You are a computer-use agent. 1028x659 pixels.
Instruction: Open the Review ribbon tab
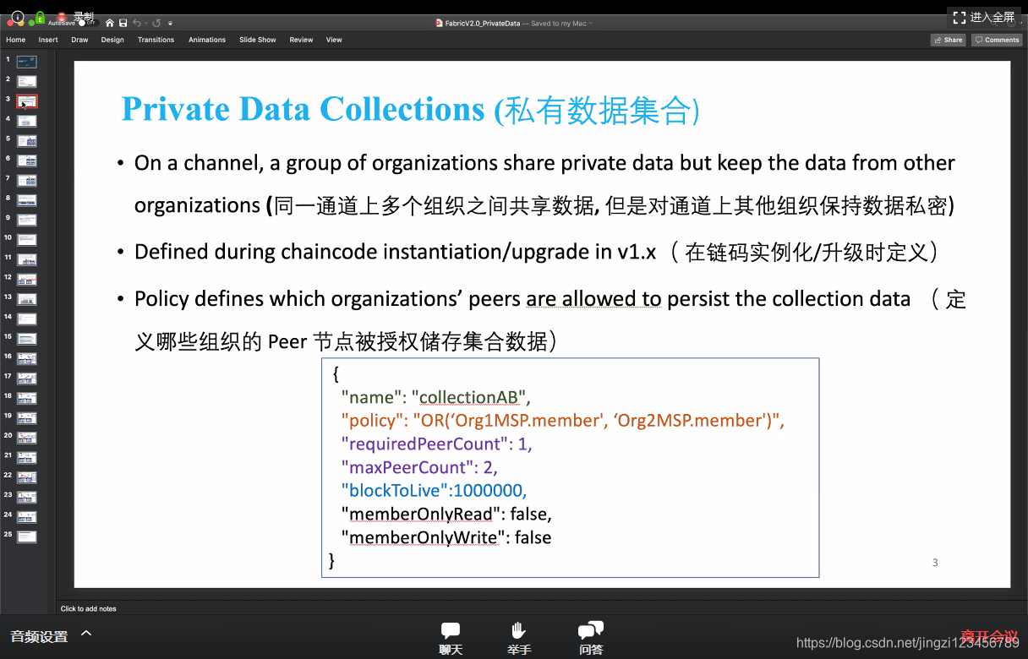[301, 40]
